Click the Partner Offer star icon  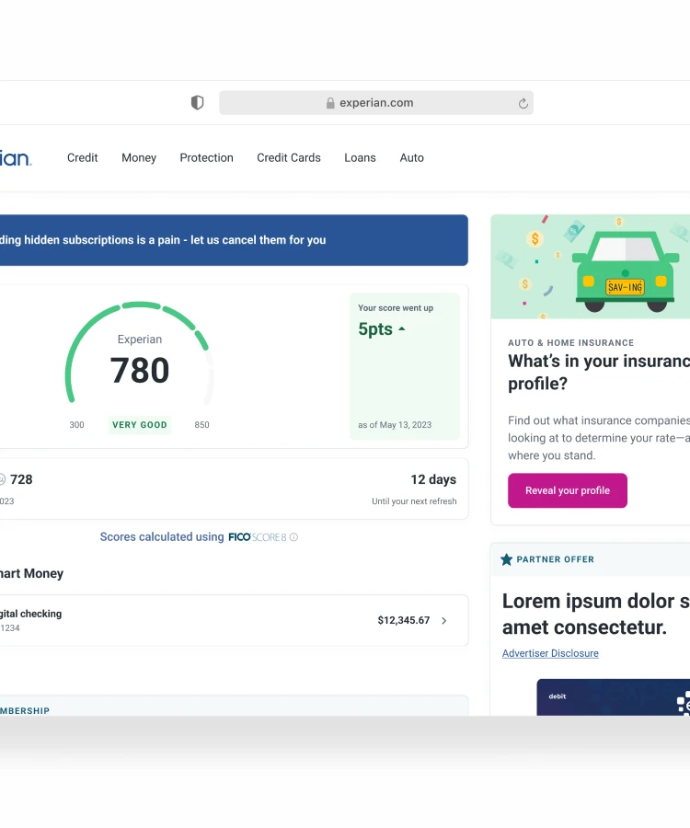[x=506, y=559]
